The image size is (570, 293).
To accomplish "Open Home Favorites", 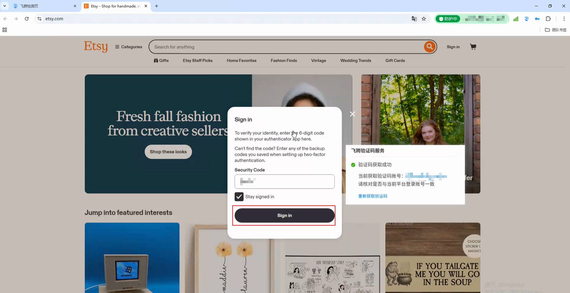I will coord(242,60).
